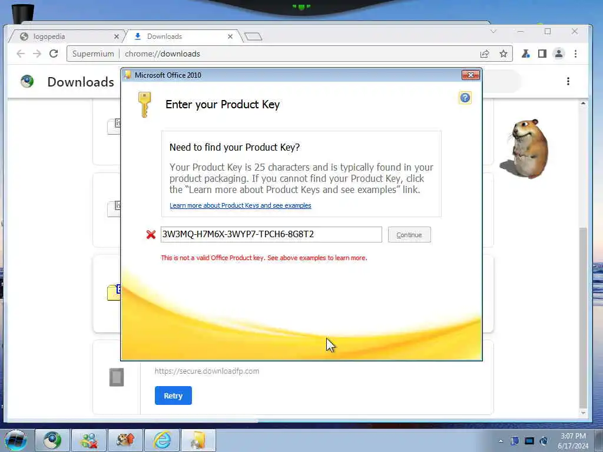
Task: Click the chrome://downloads address bar
Action: tap(289, 54)
